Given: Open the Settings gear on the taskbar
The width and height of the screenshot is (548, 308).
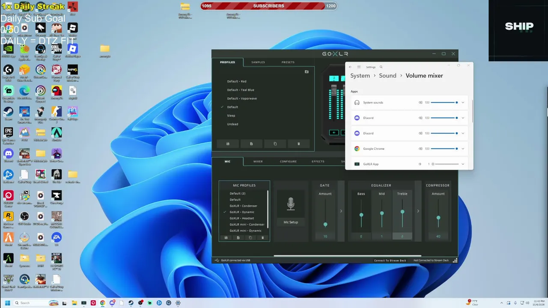Looking at the screenshot, I should [178, 303].
